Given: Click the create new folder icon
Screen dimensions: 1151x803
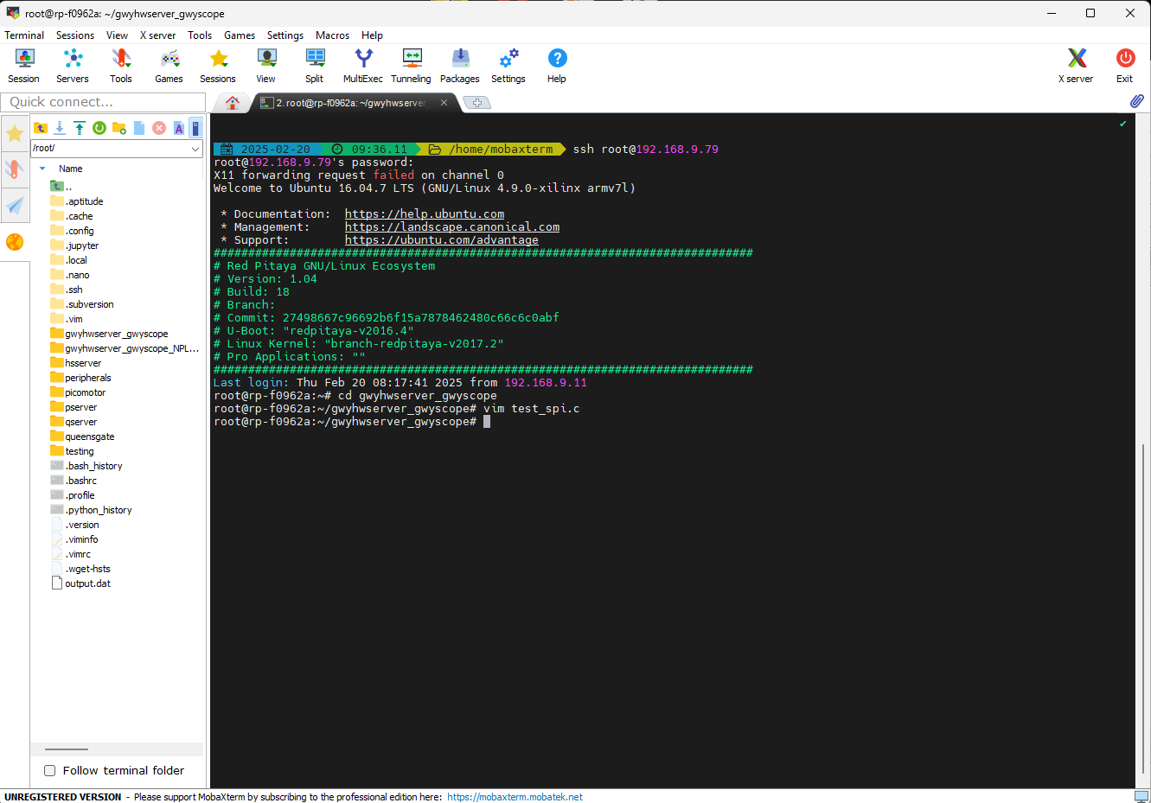Looking at the screenshot, I should [x=119, y=128].
